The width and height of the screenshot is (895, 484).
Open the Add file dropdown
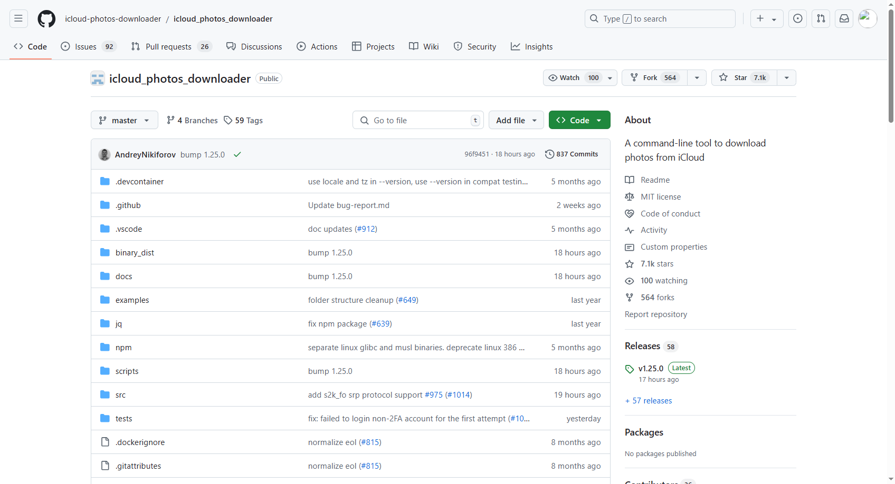click(516, 120)
